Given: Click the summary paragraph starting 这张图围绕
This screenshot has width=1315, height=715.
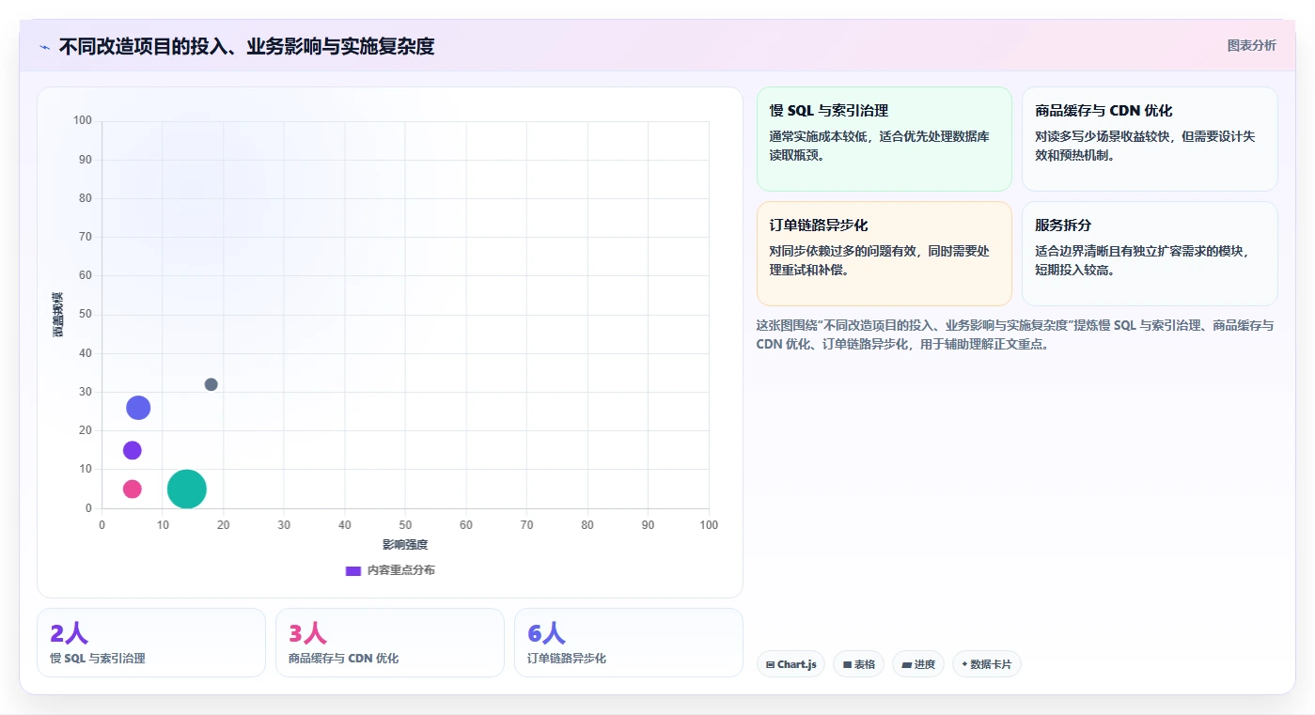Looking at the screenshot, I should point(1015,334).
